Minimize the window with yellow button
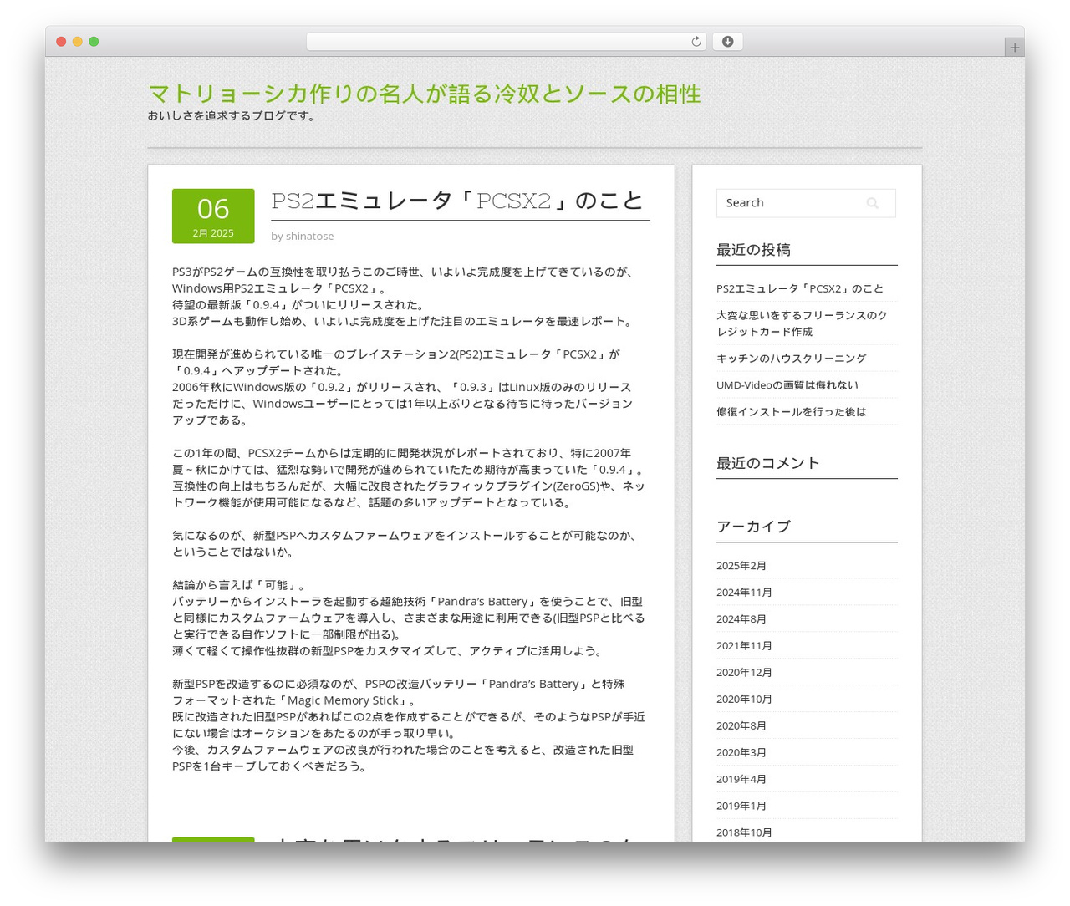The image size is (1070, 906). (x=78, y=42)
